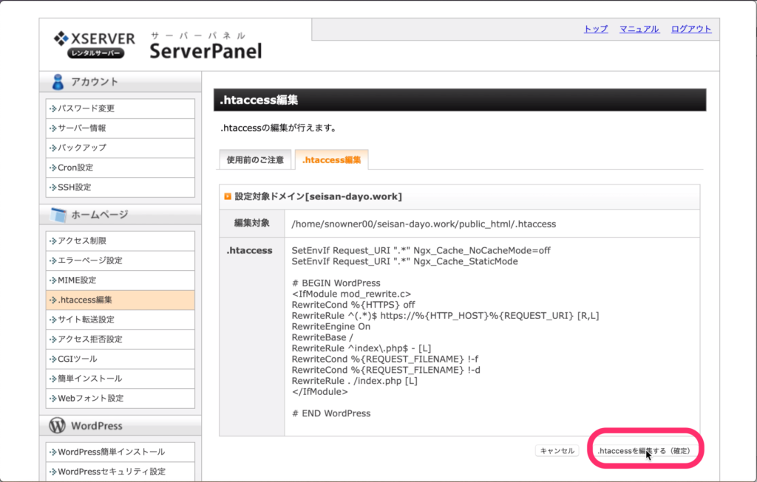Select the .htaccess編集 tab

[x=331, y=159]
